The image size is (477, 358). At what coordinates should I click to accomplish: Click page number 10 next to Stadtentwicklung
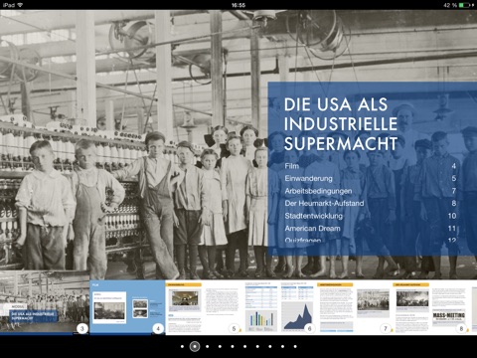pos(452,216)
